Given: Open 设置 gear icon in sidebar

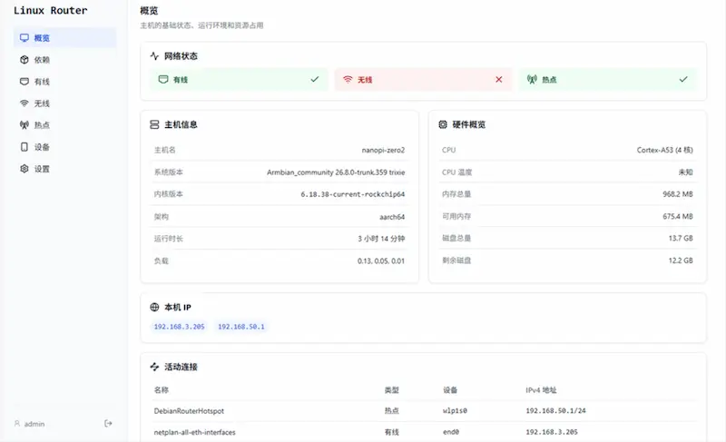Looking at the screenshot, I should [25, 169].
